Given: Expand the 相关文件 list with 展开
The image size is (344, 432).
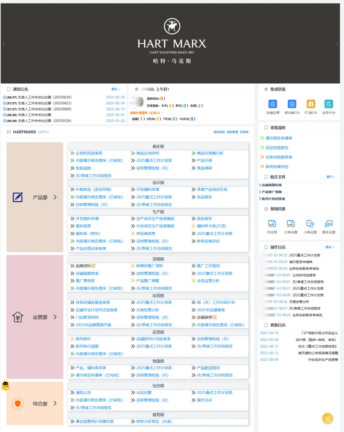Looking at the screenshot, I should pos(330,177).
